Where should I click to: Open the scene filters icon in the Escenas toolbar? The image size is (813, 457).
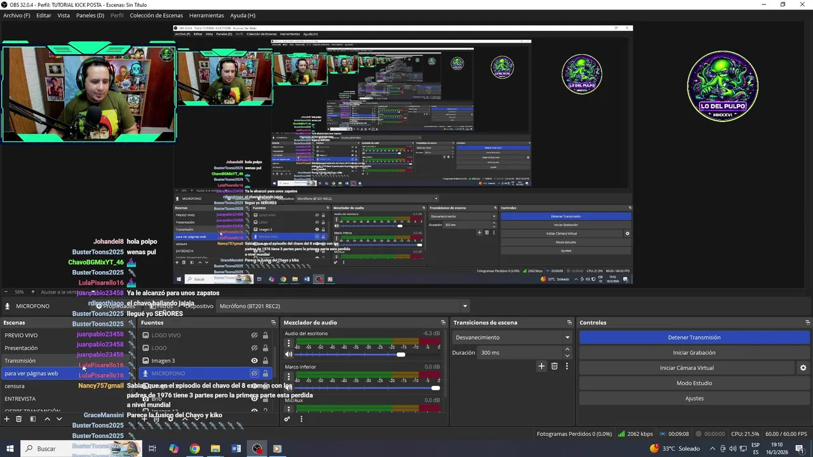[32, 419]
